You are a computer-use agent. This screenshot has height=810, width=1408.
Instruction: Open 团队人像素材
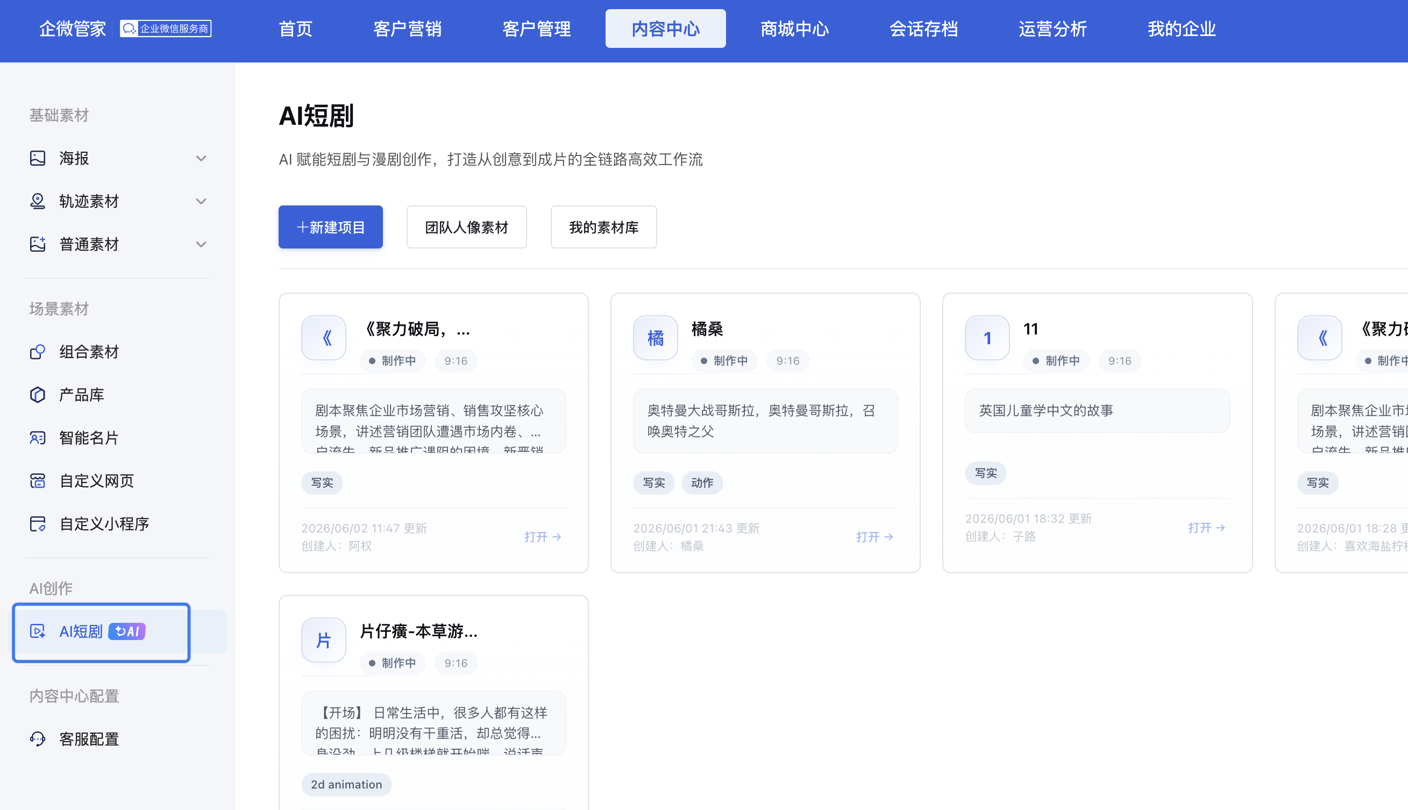466,227
